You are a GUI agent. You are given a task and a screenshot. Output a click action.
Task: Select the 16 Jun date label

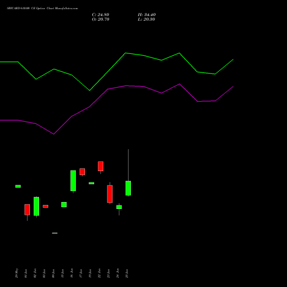(x=72, y=273)
